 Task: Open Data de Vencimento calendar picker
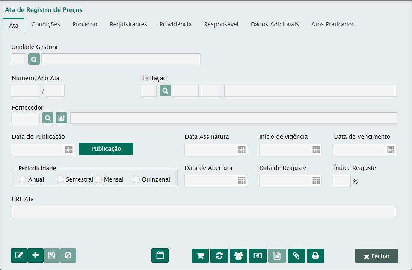(391, 149)
